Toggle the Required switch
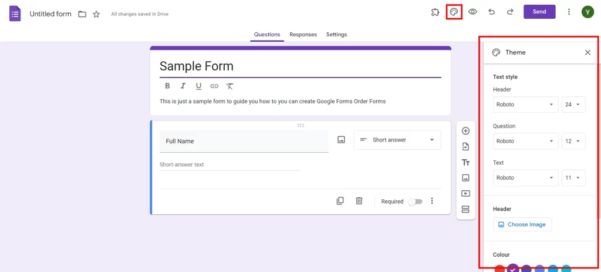This screenshot has height=272, width=601. click(415, 202)
